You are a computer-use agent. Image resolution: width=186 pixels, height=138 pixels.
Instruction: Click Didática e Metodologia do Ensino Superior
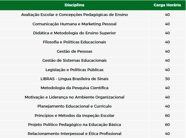coord(74,33)
